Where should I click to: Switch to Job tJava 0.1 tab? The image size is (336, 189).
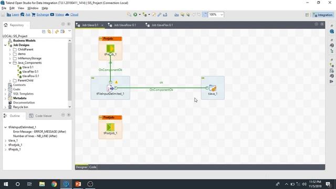coord(90,25)
